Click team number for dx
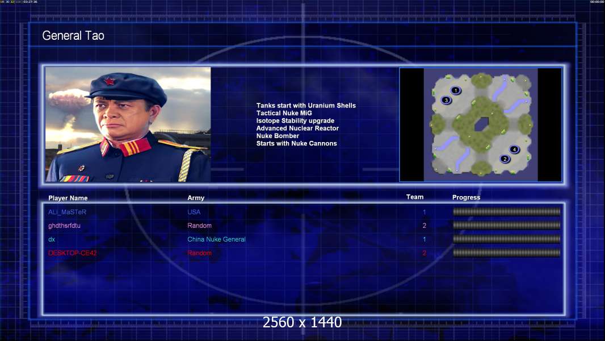This screenshot has height=341, width=605. [x=424, y=239]
